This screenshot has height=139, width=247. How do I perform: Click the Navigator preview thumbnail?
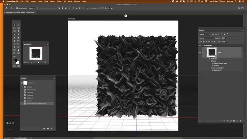36,53
